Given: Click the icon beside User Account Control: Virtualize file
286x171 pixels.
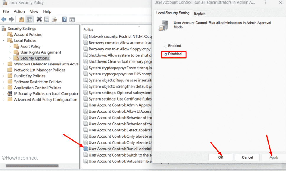Looking at the screenshot, I should click(x=85, y=161).
